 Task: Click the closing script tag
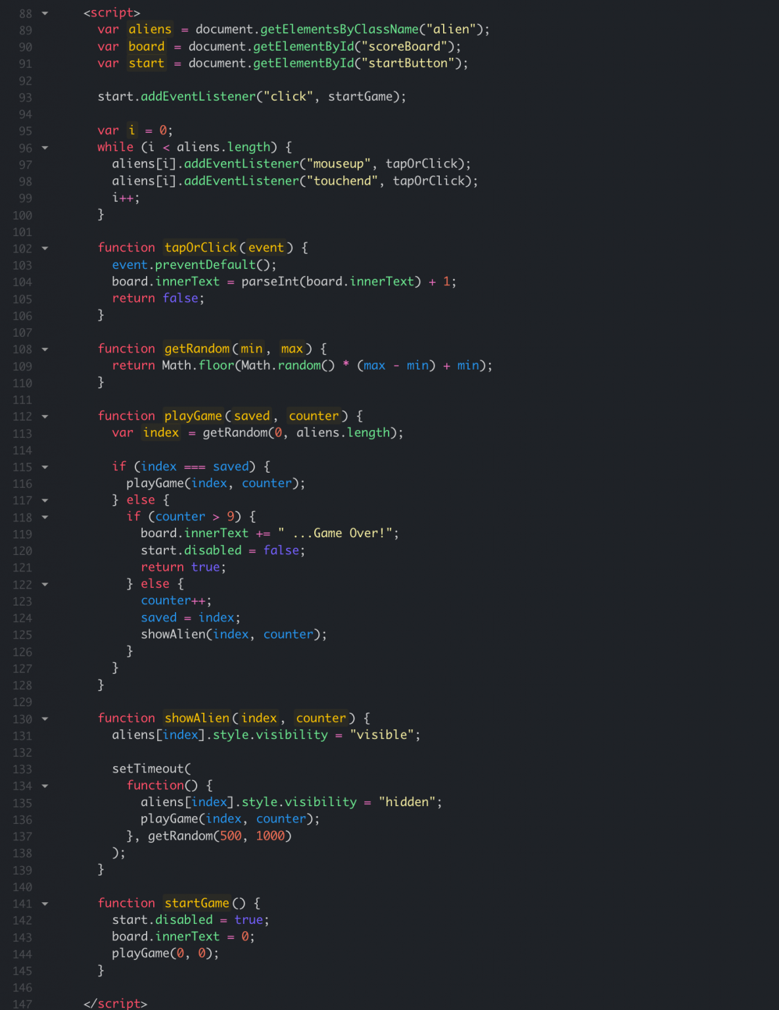point(115,1003)
